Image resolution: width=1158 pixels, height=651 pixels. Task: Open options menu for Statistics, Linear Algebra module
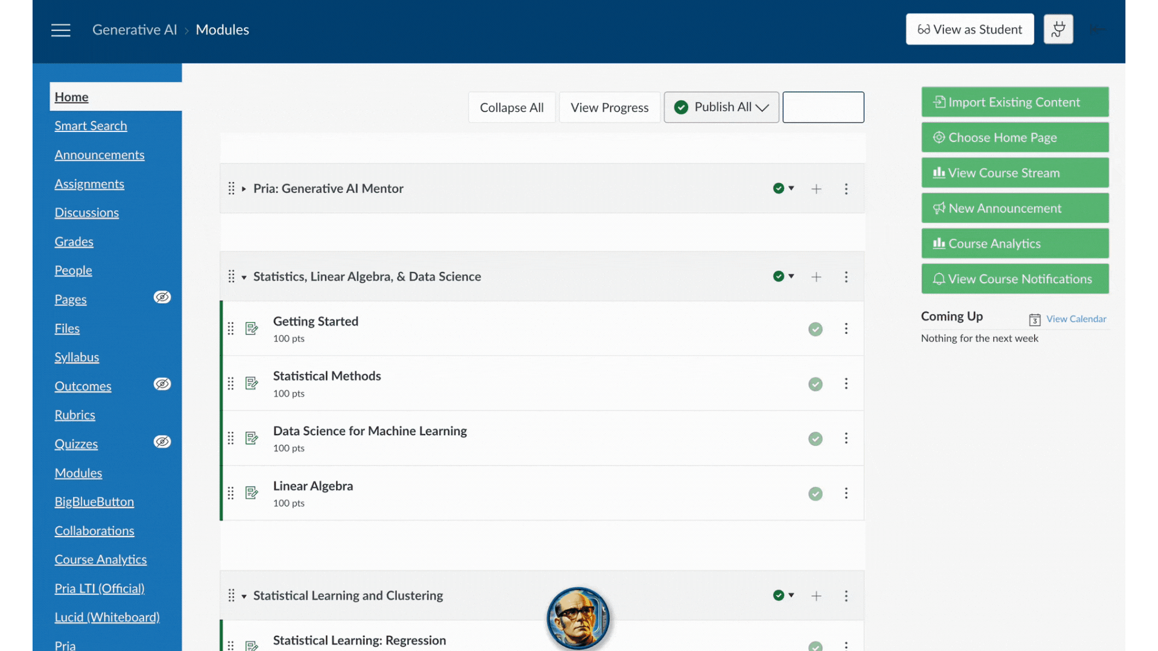tap(846, 277)
